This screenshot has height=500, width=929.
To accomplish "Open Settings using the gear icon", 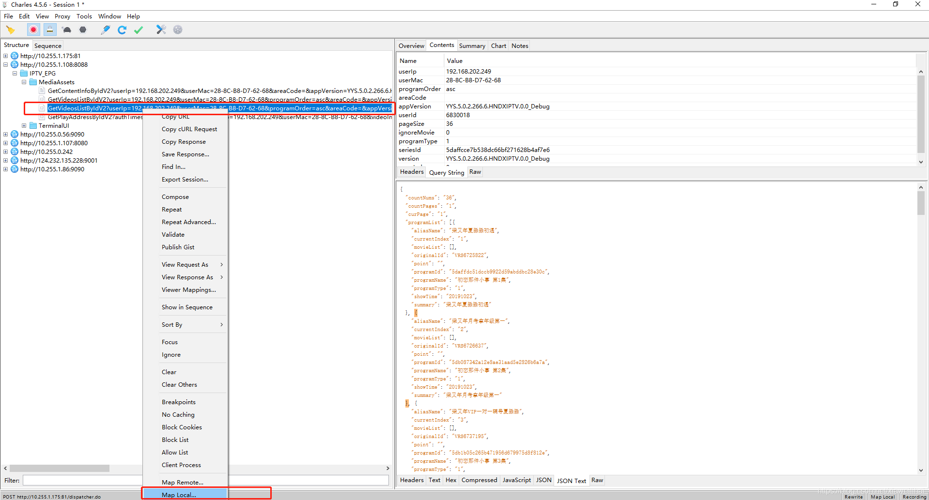I will tap(178, 30).
